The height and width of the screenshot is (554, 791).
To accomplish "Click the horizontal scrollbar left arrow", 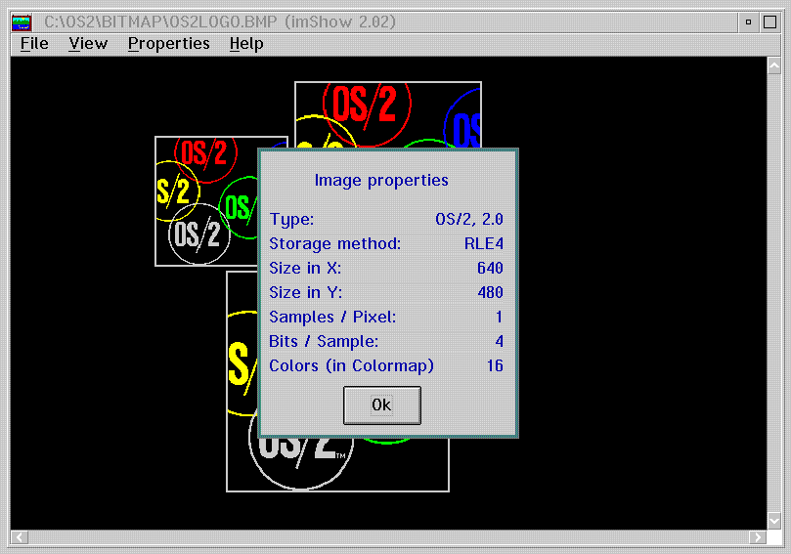I will (x=20, y=537).
